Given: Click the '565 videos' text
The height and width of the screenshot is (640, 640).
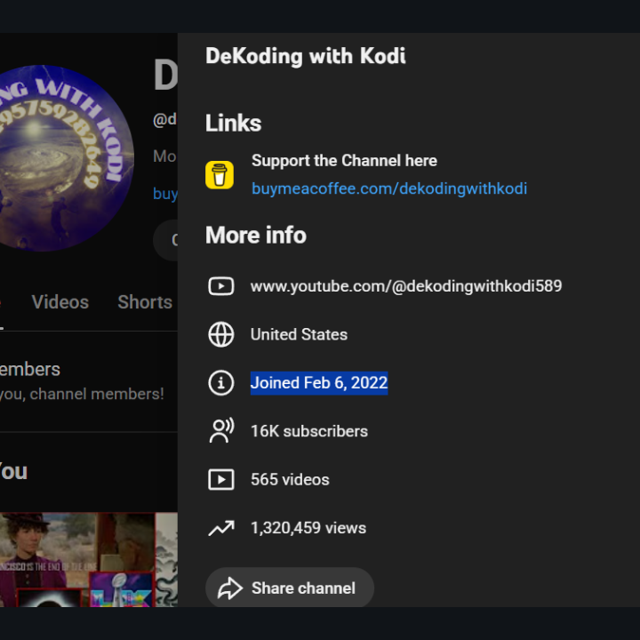Looking at the screenshot, I should point(290,480).
